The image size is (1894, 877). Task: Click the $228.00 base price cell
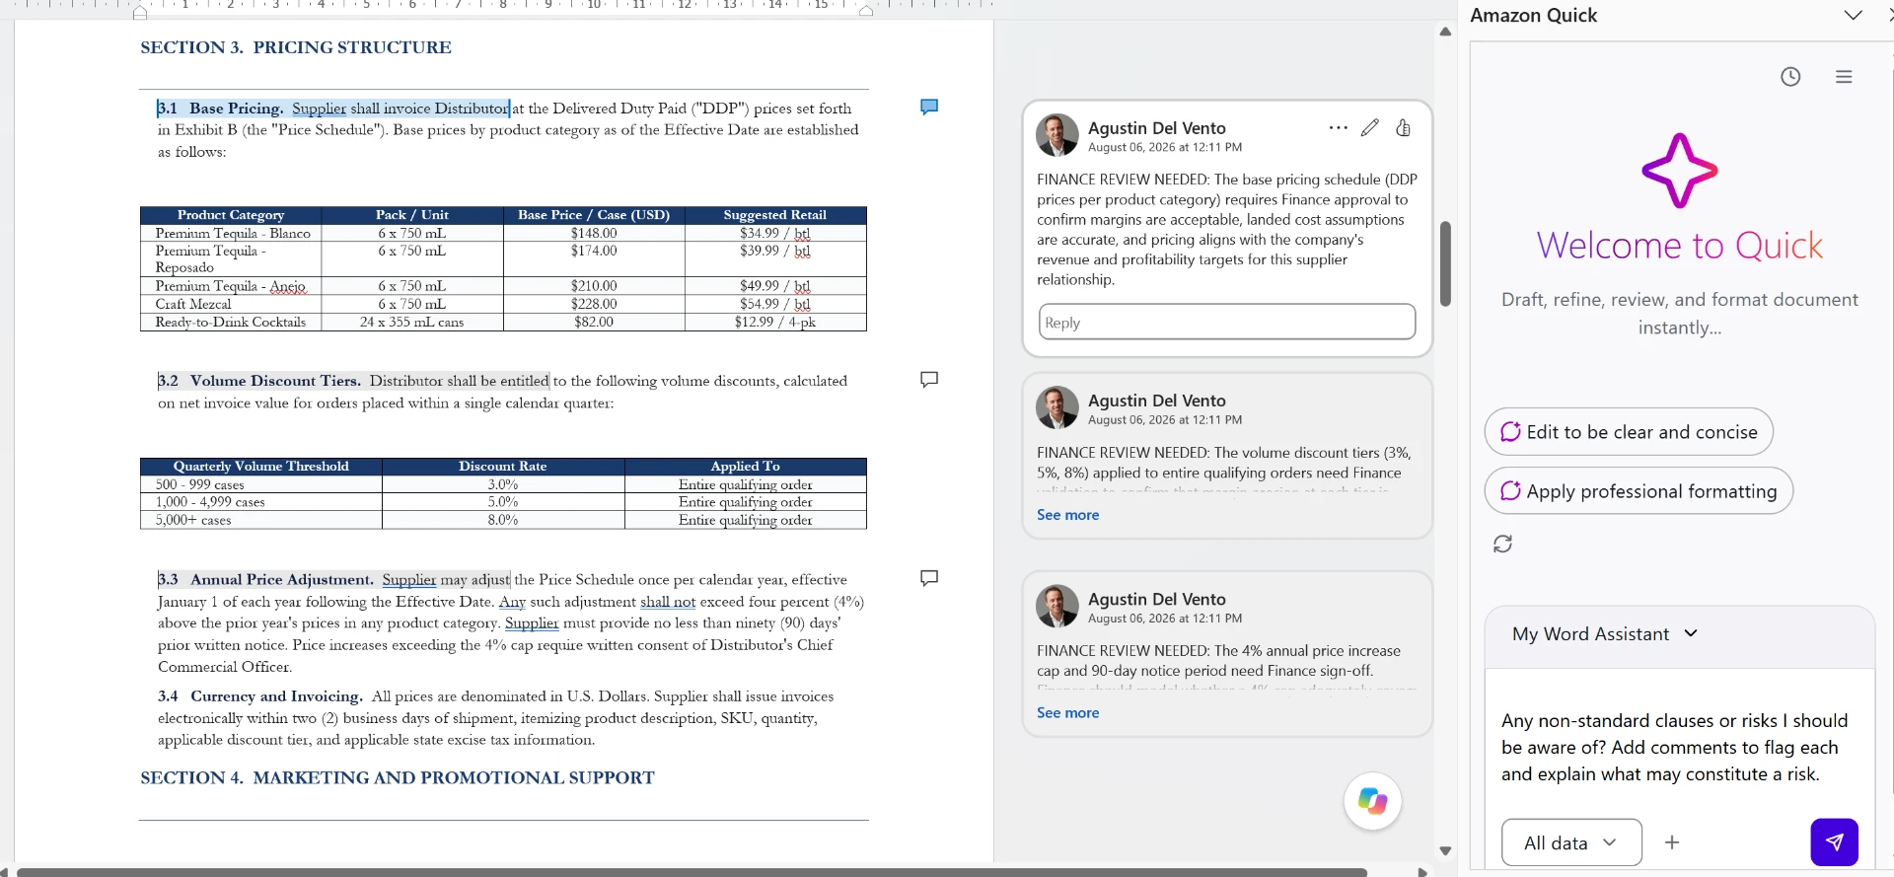click(594, 304)
